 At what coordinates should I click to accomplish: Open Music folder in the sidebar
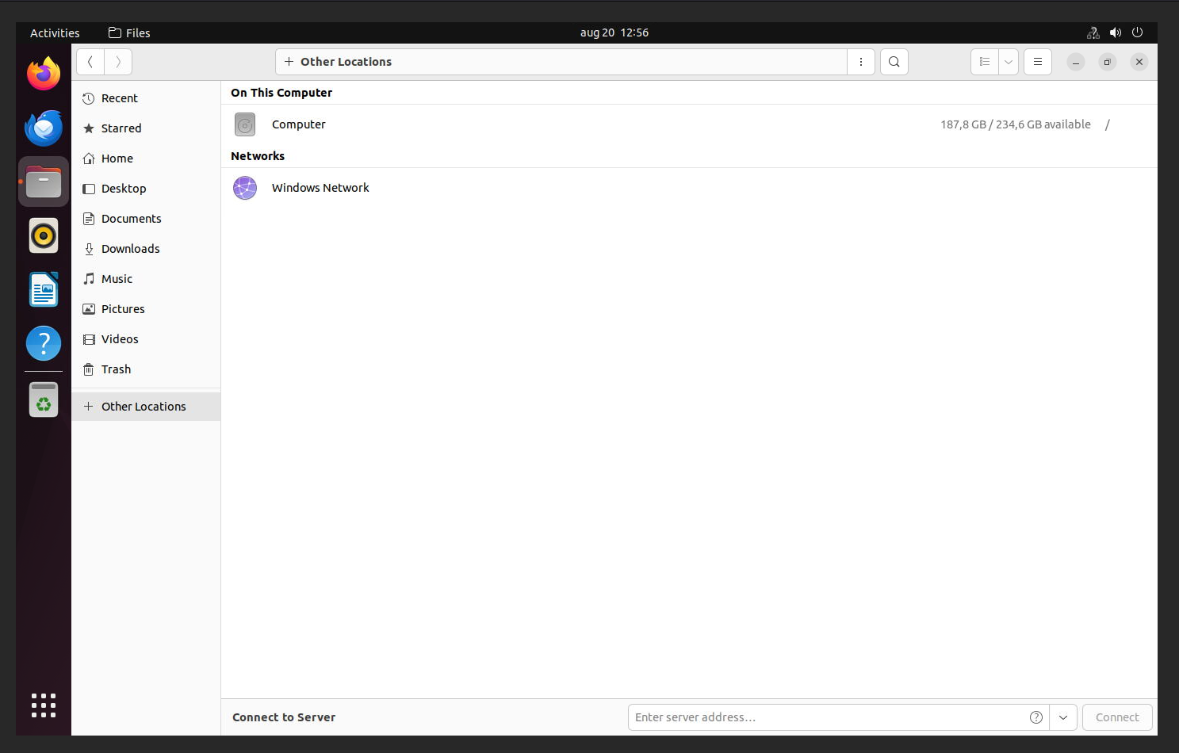point(146,279)
